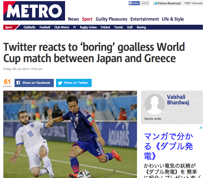Open the Japanese manga advertisement headline
The width and height of the screenshot is (207, 178).
(169, 146)
